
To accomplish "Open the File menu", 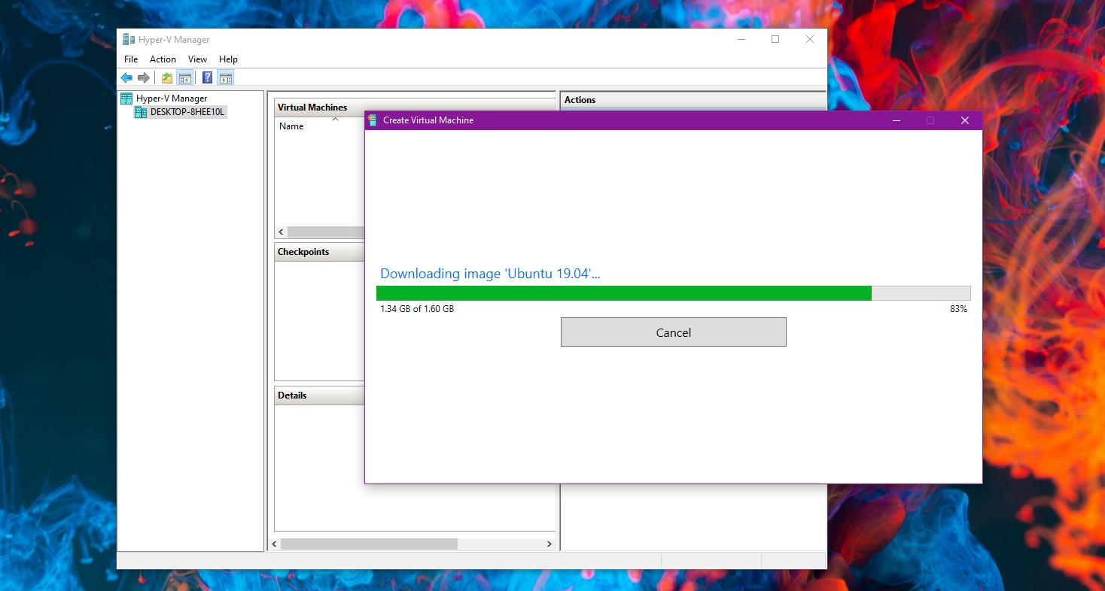I will [x=131, y=59].
